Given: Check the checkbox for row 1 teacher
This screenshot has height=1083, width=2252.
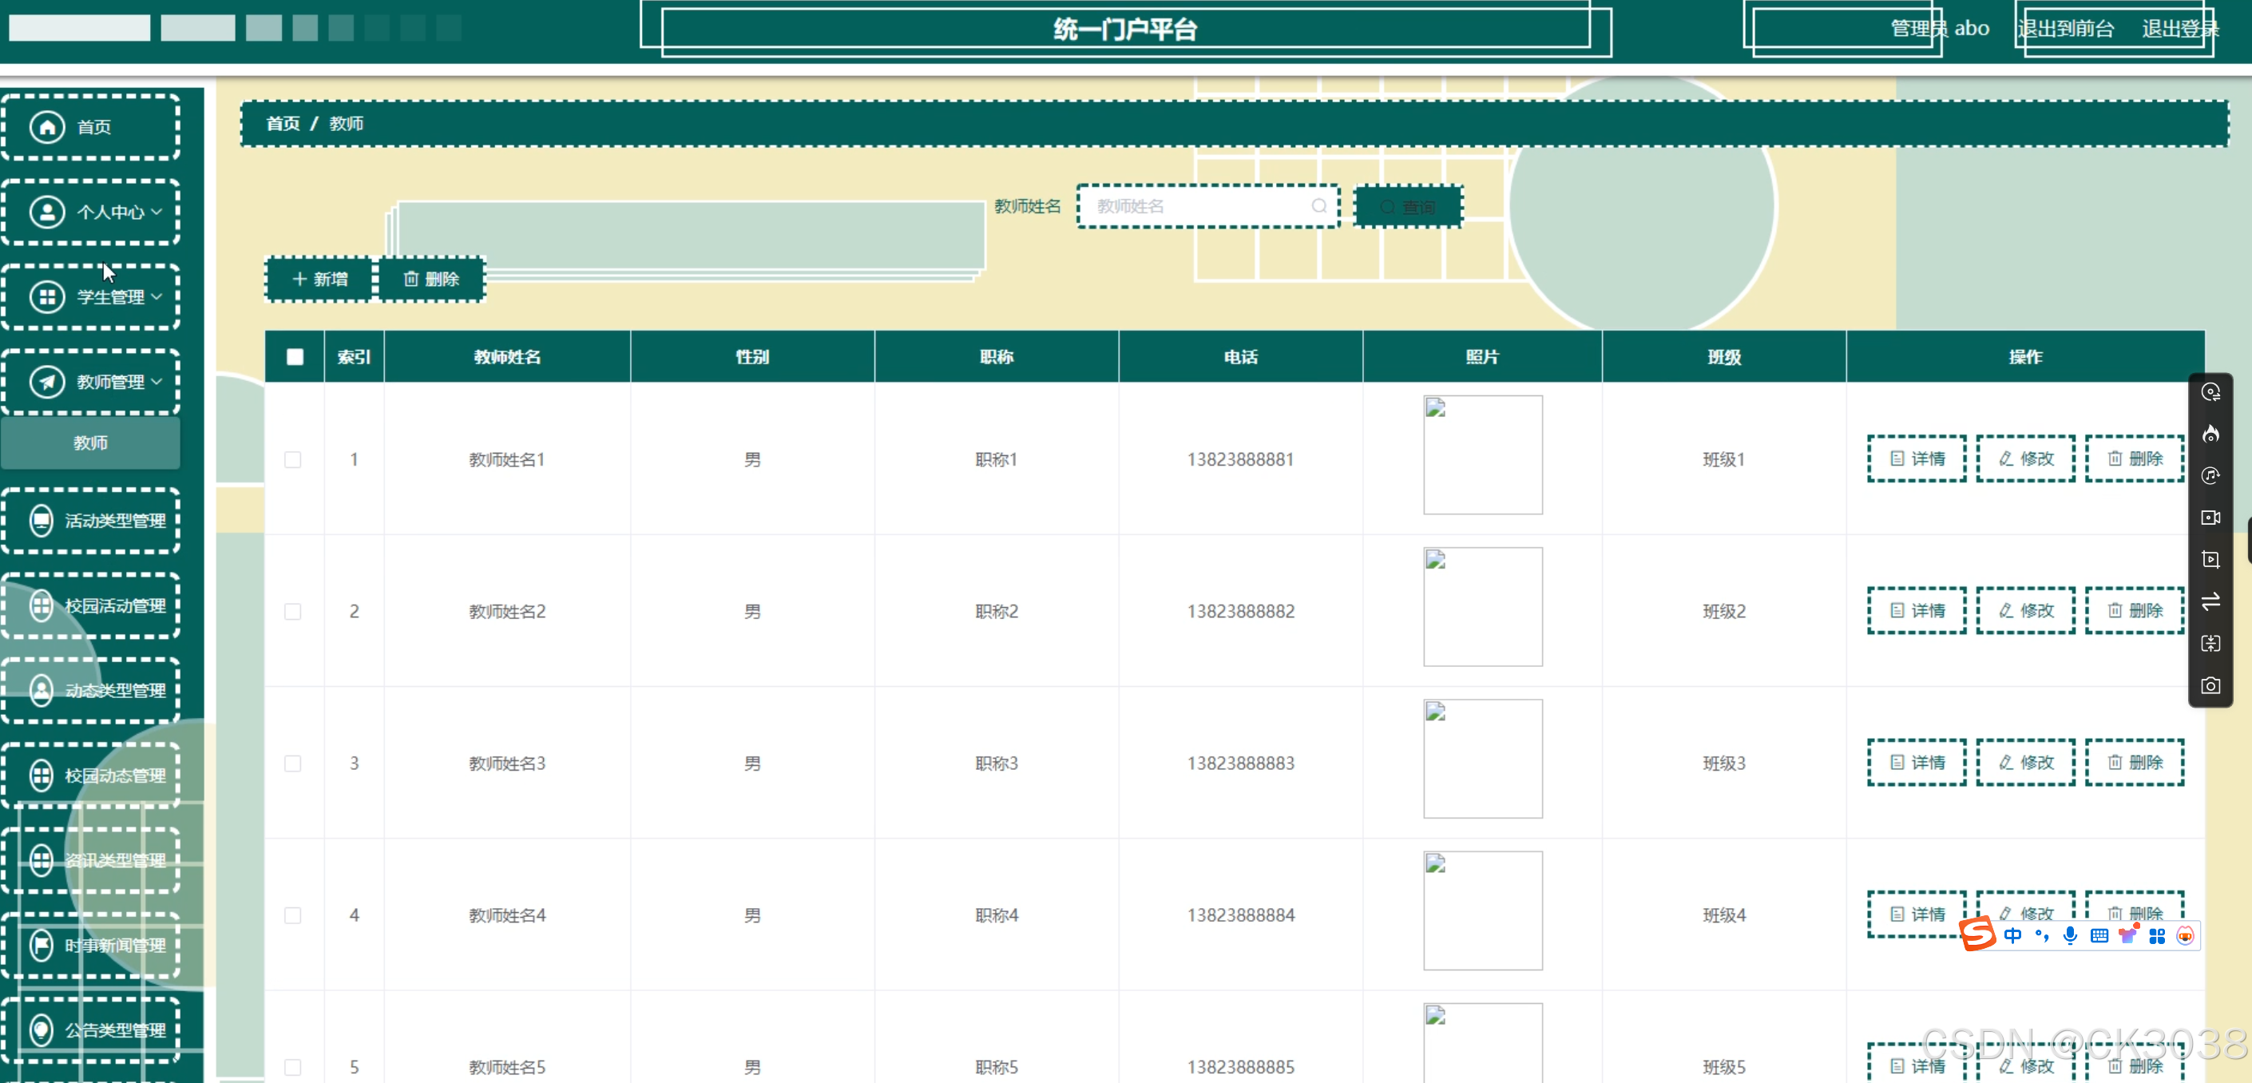Looking at the screenshot, I should tap(293, 460).
